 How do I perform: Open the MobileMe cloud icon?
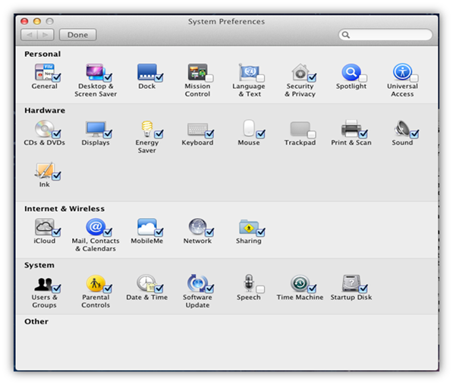point(146,226)
